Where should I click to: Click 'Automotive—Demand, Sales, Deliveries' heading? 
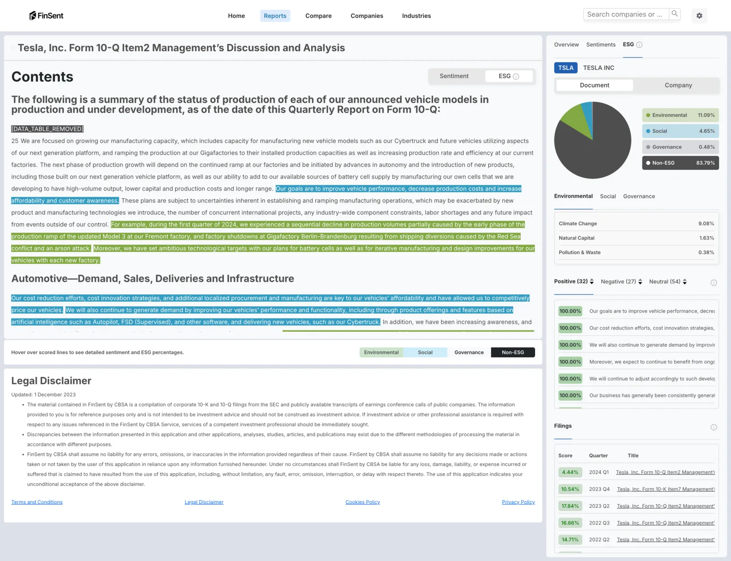click(153, 279)
